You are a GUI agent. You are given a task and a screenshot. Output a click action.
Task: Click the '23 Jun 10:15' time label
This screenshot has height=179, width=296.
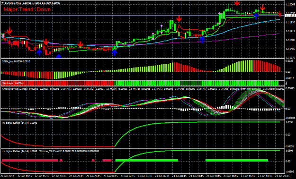pyautogui.click(x=197, y=176)
